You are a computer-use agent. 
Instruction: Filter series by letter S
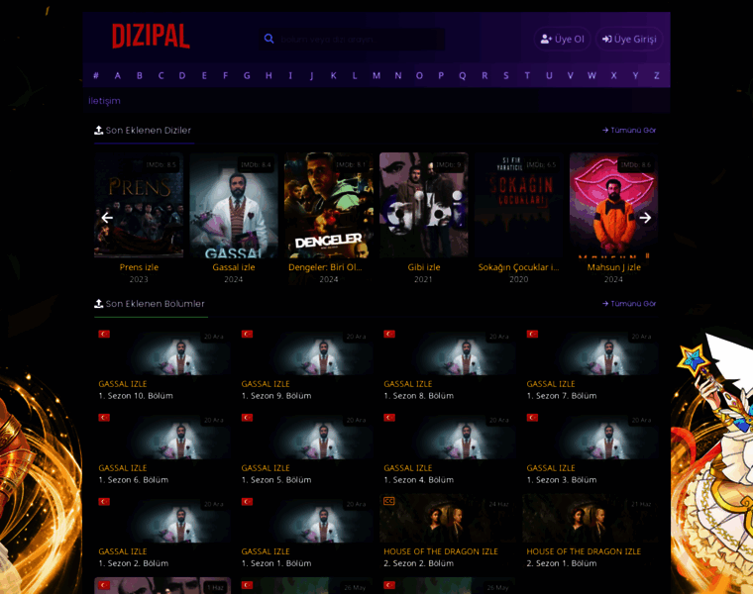pyautogui.click(x=505, y=75)
